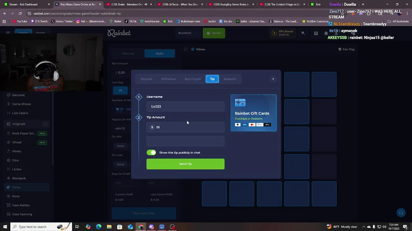412x231 pixels.
Task: Click the green Send Tip button
Action: pyautogui.click(x=185, y=164)
